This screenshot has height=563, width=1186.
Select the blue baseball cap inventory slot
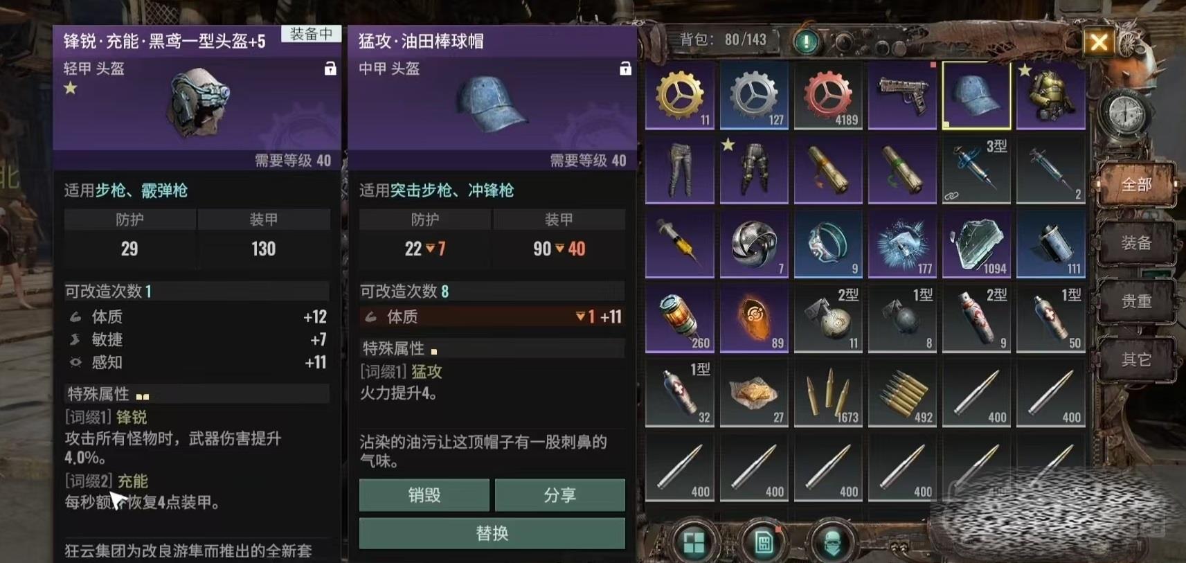[976, 95]
